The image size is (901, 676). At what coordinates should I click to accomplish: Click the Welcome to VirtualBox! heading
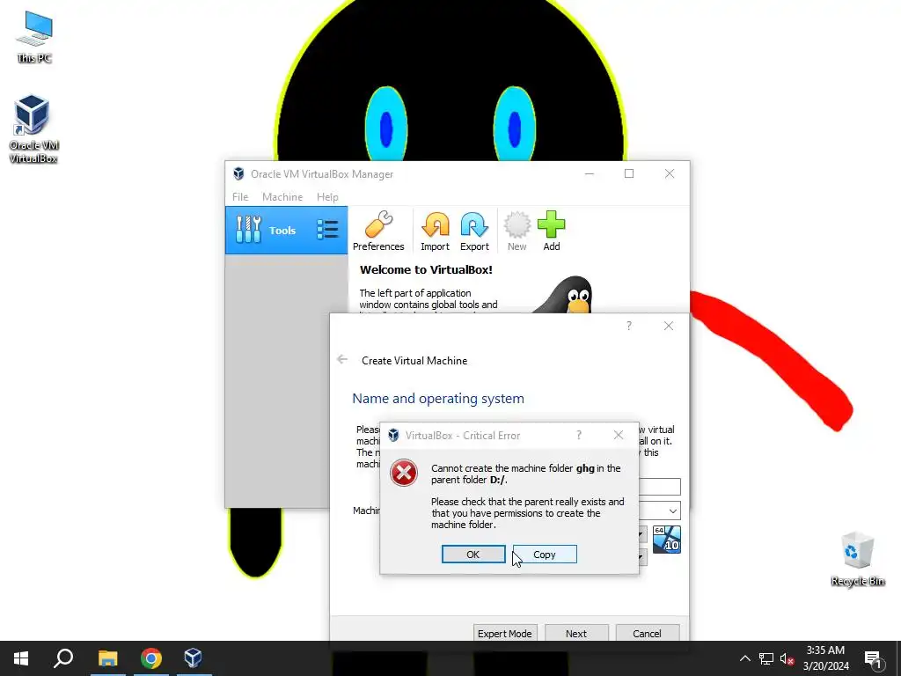(x=426, y=269)
